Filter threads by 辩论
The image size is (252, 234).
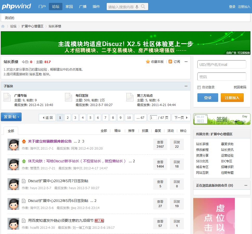click(183, 131)
